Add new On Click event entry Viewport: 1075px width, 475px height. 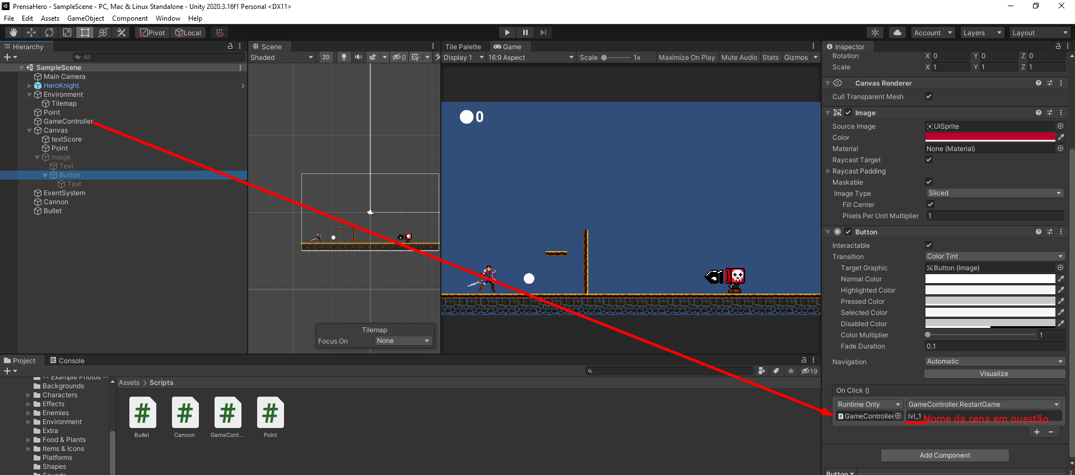click(x=1037, y=432)
